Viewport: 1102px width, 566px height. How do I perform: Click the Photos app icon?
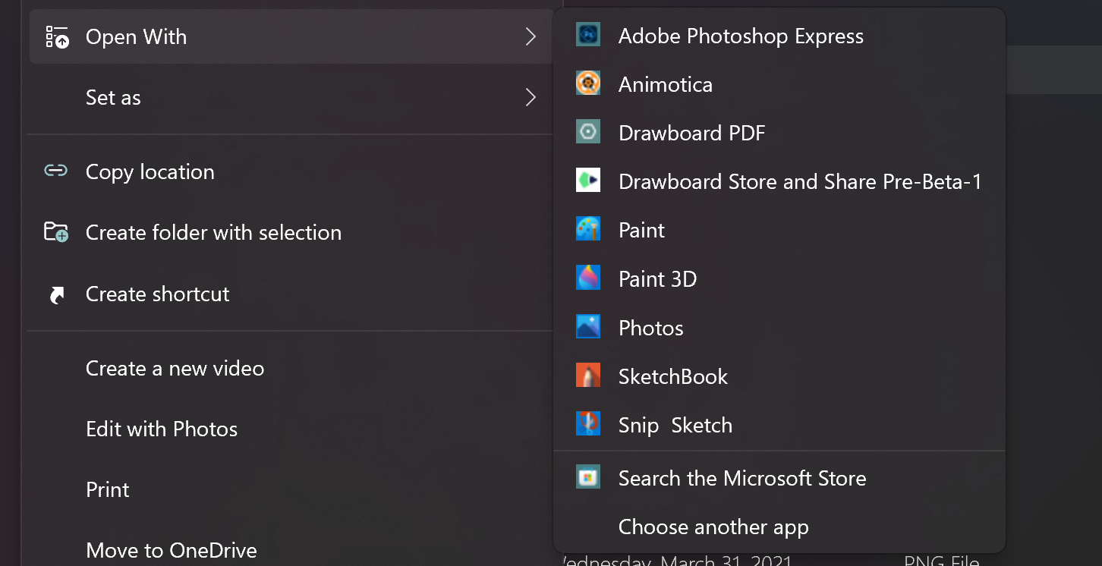pos(588,327)
